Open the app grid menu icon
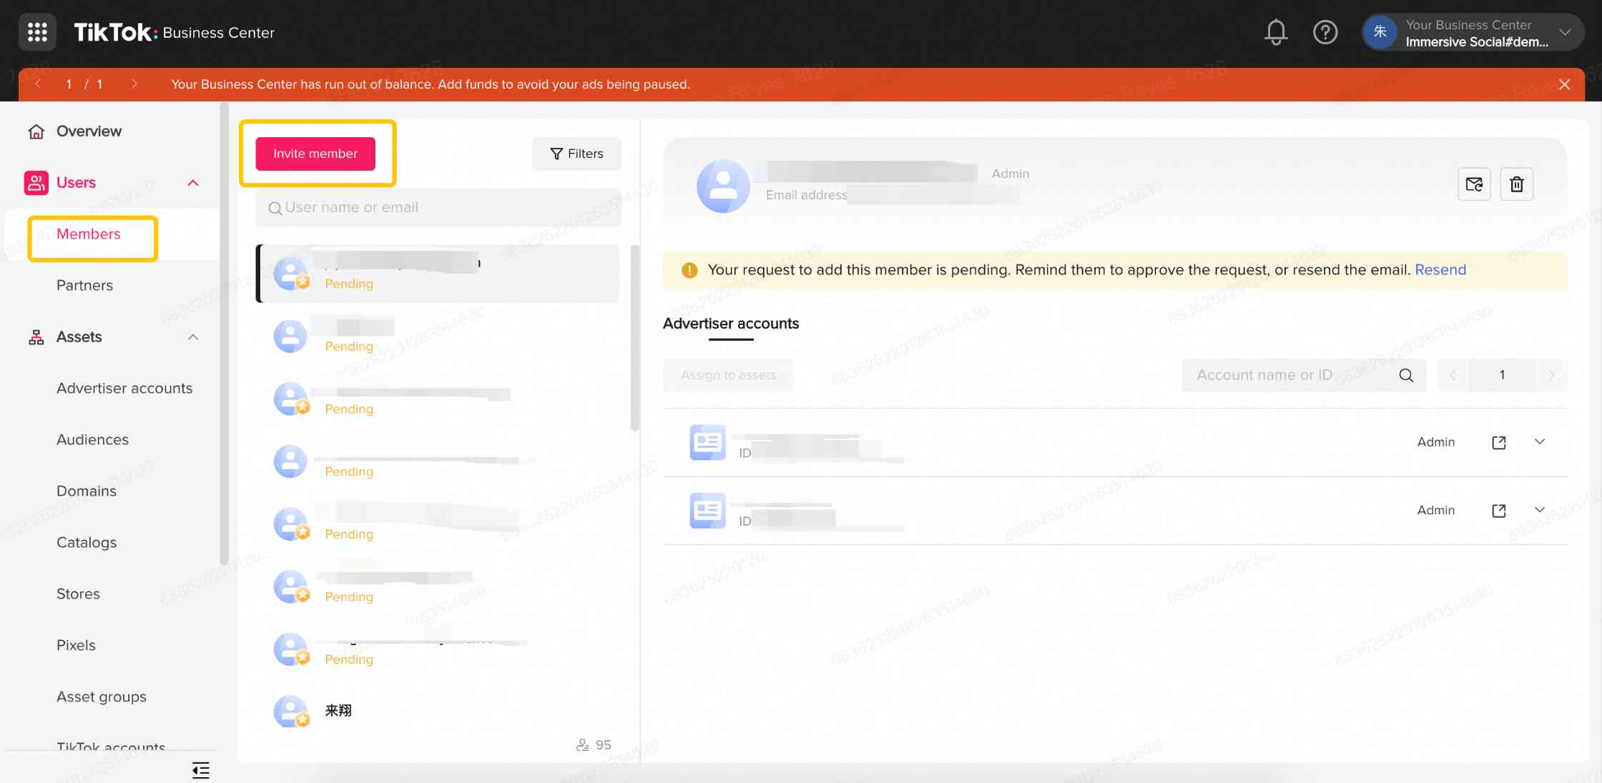The width and height of the screenshot is (1602, 783). coord(37,32)
